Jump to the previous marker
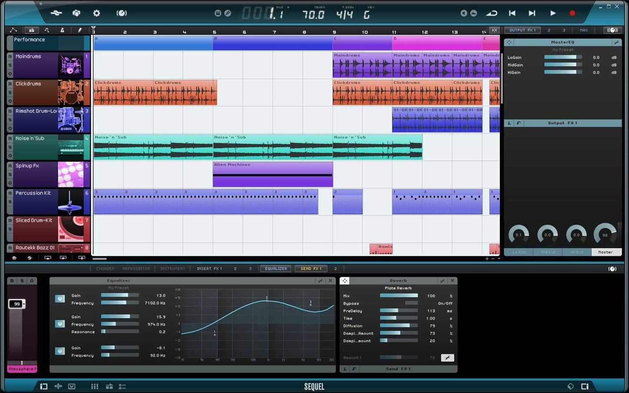 512,13
